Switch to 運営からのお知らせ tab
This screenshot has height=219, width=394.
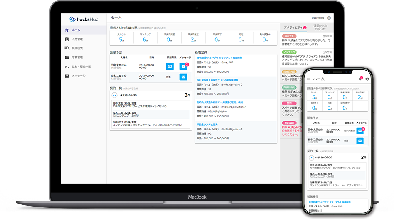pos(320,28)
